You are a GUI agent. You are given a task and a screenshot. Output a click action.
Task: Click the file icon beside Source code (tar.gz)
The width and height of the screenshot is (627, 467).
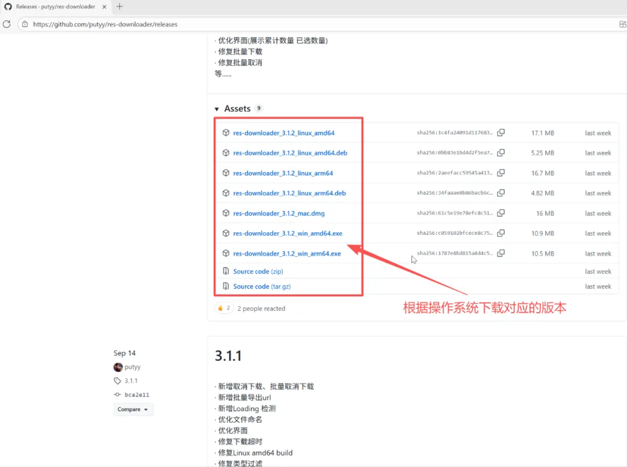click(226, 286)
